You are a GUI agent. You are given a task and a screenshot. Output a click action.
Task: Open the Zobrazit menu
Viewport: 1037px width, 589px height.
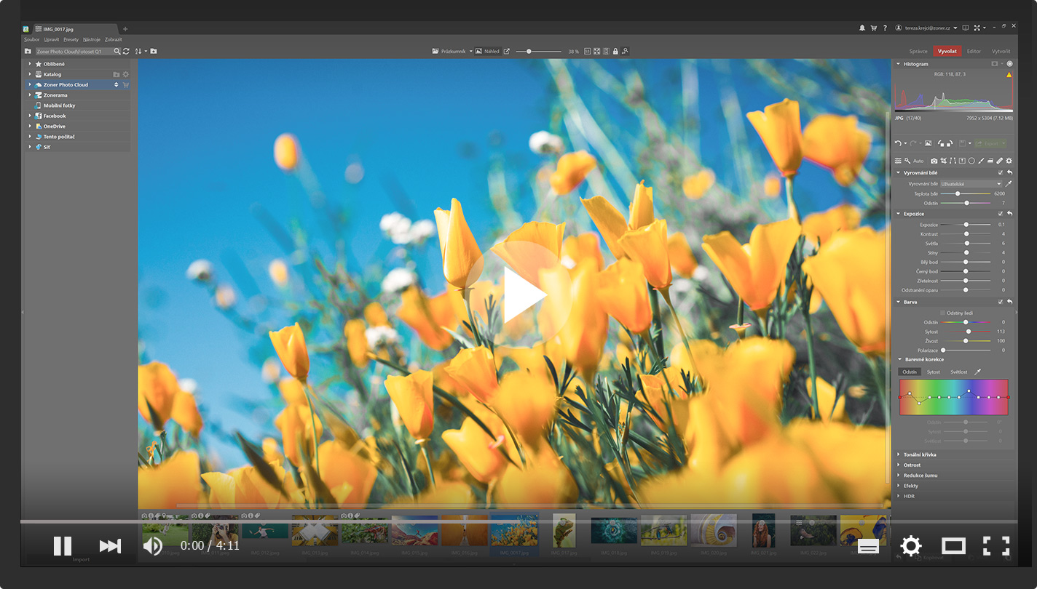click(x=114, y=39)
